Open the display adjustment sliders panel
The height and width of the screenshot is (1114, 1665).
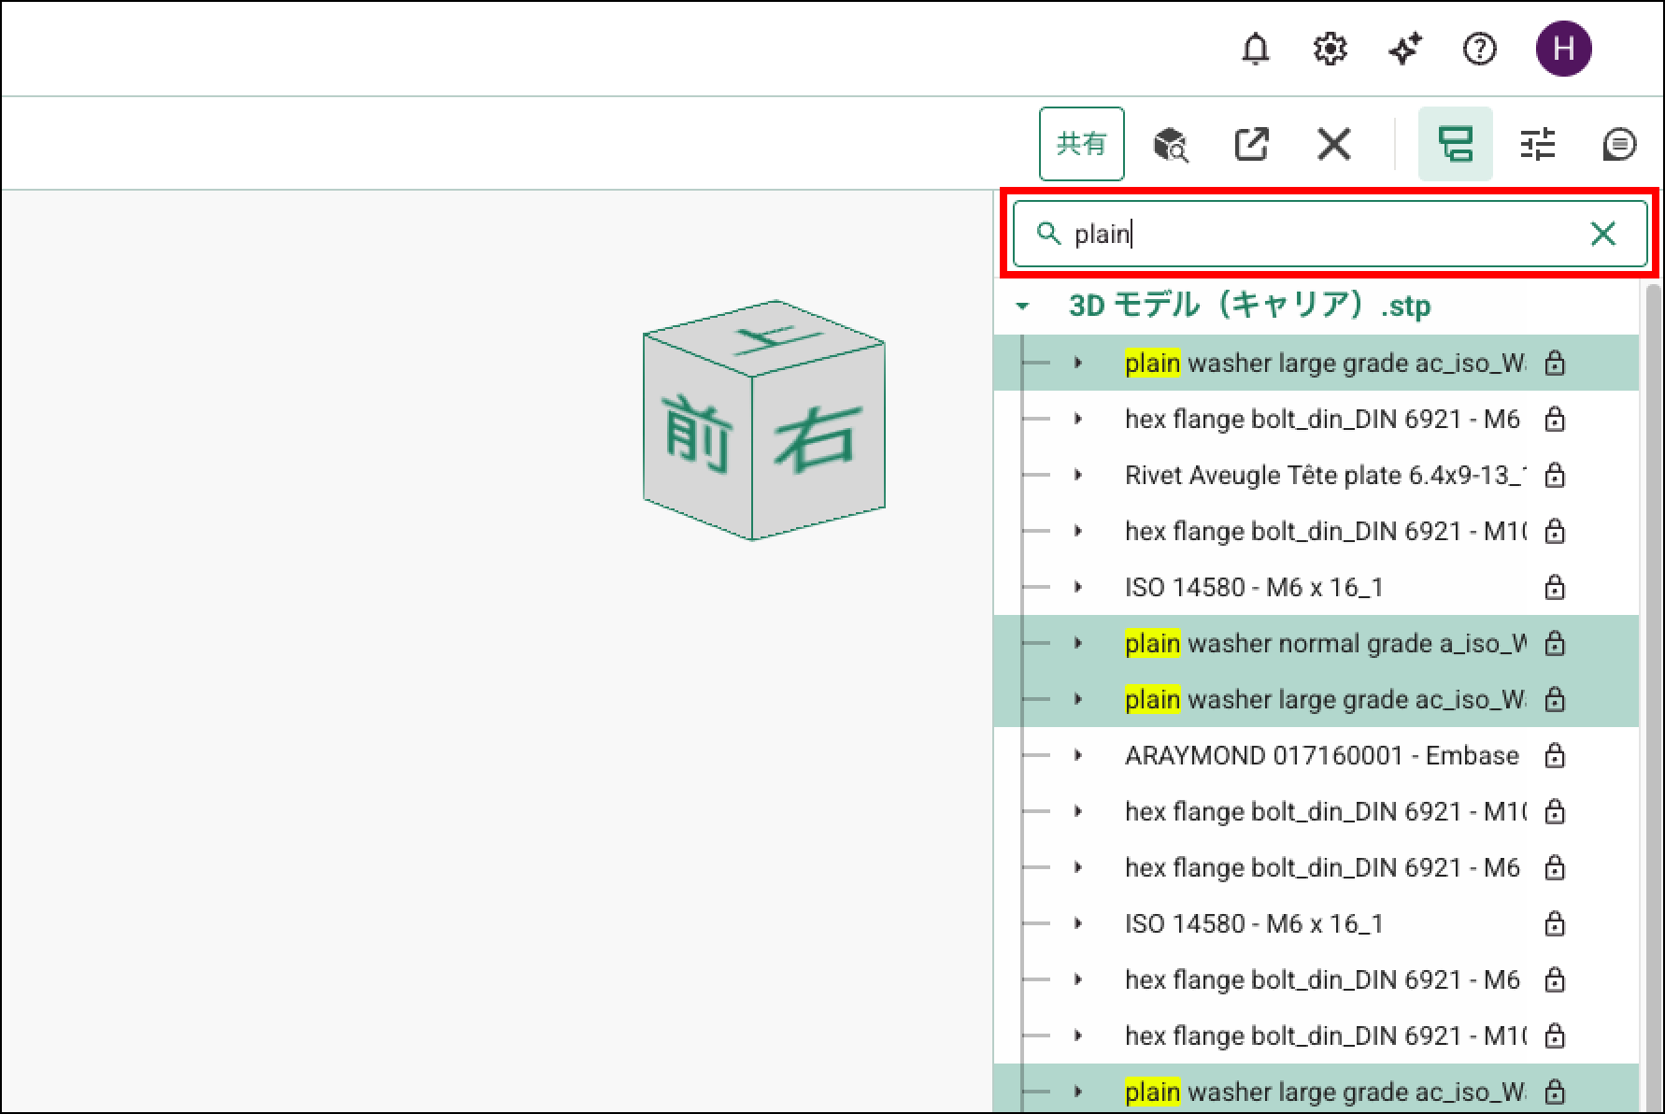point(1537,145)
